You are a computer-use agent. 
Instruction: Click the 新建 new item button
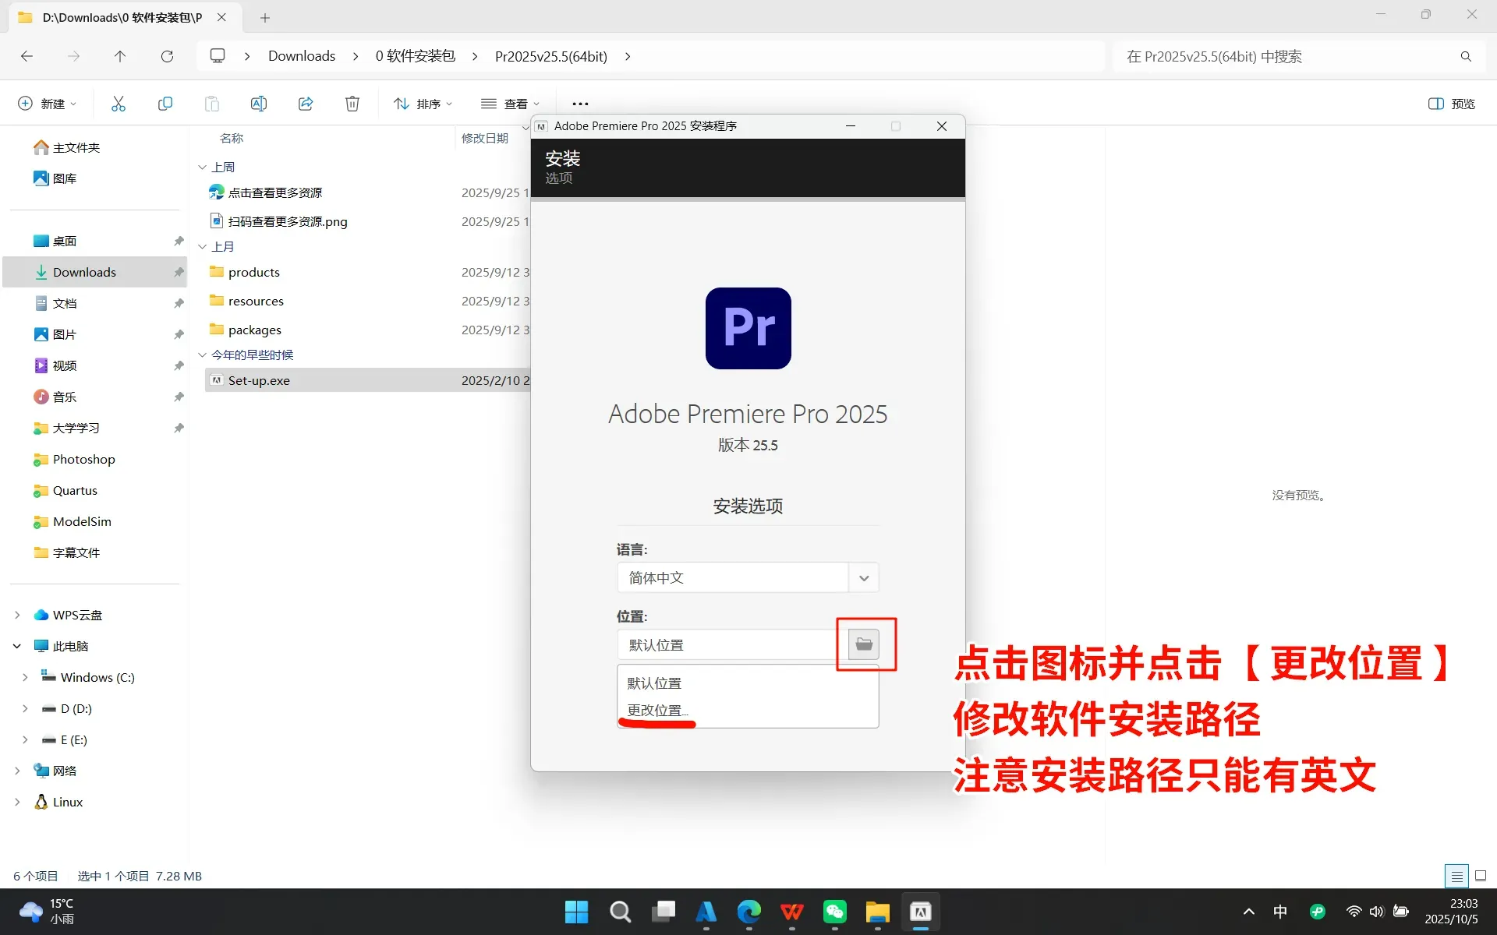coord(47,104)
